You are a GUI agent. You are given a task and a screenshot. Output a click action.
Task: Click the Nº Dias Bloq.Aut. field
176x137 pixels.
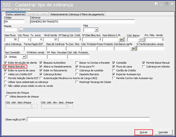pyautogui.click(x=92, y=39)
